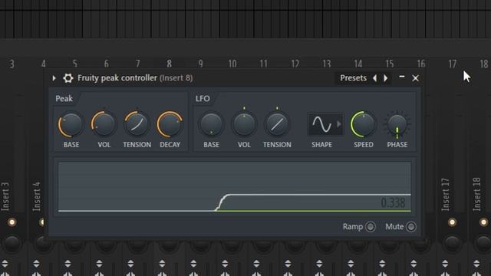Click the Peak VOL knob
491x276 pixels.
tap(104, 124)
